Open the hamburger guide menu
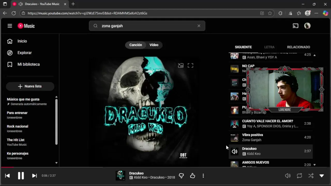The height and width of the screenshot is (186, 331). [10, 26]
